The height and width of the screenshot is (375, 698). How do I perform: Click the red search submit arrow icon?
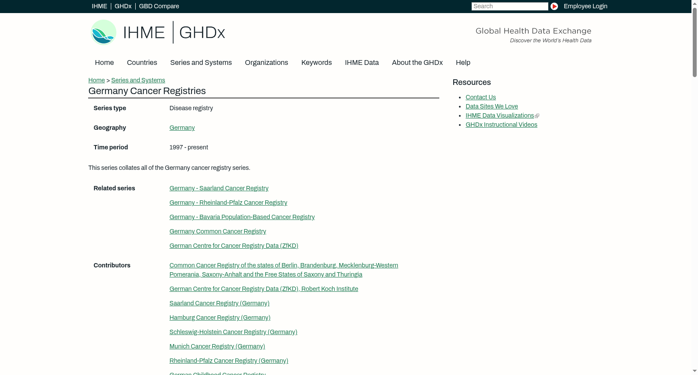tap(554, 6)
